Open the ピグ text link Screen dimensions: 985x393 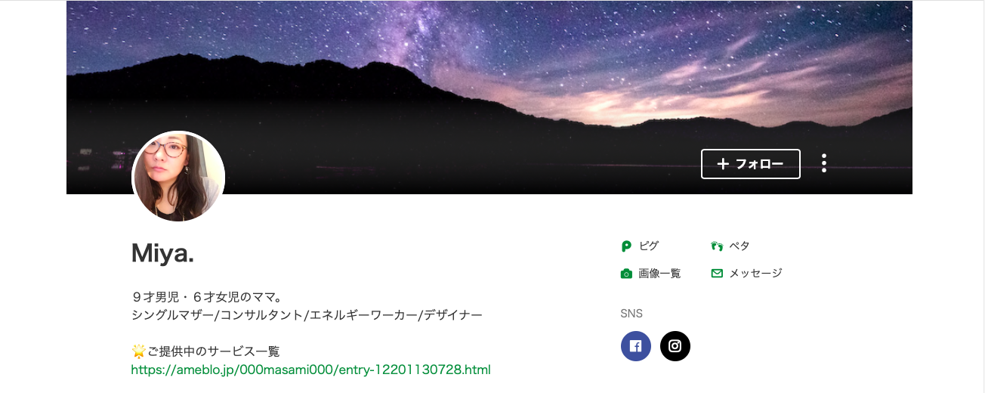(649, 246)
